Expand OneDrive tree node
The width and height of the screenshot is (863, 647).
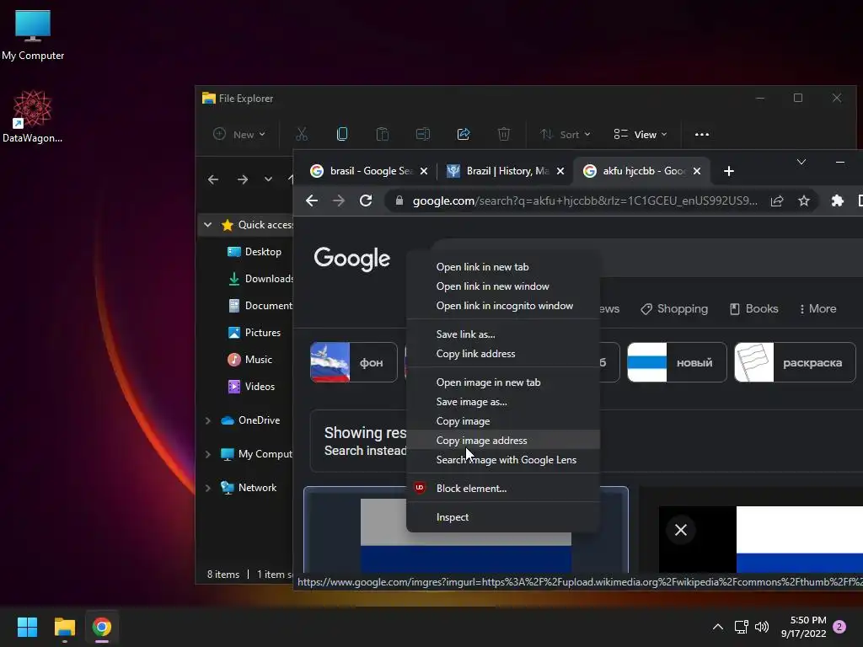207,420
